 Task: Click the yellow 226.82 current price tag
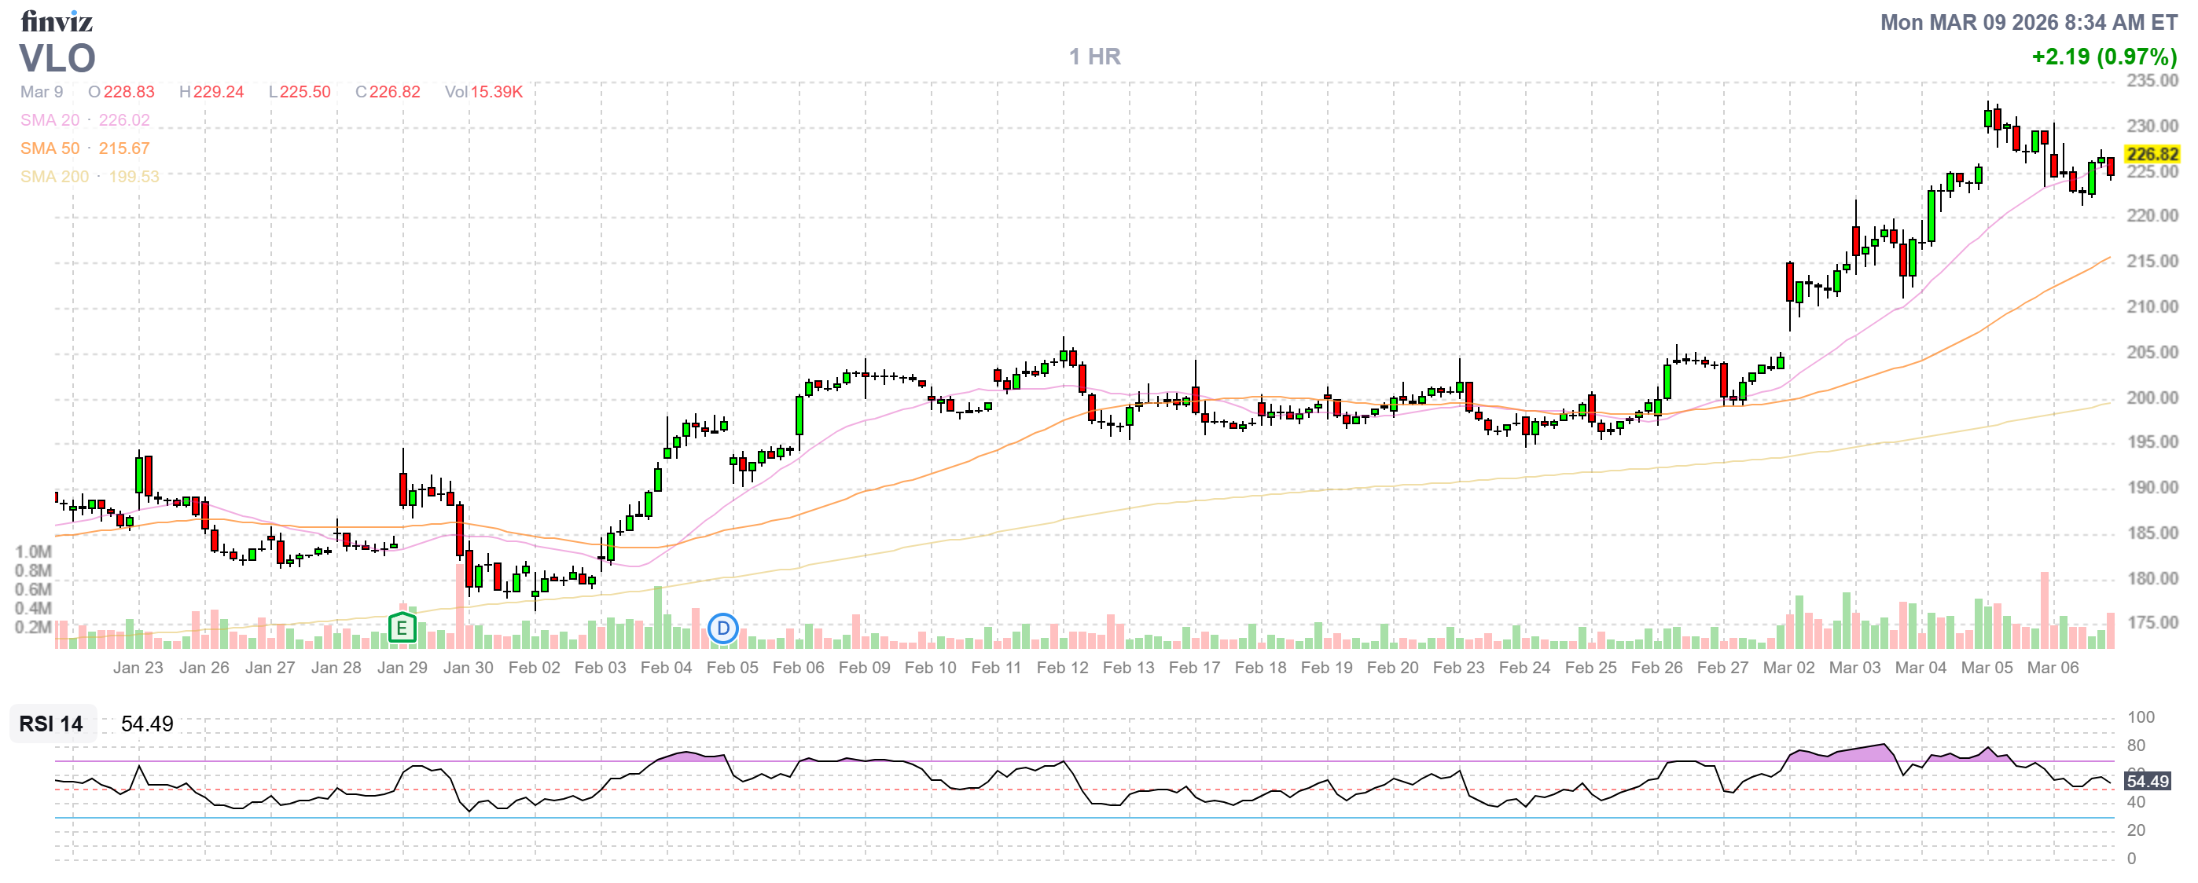[2151, 154]
